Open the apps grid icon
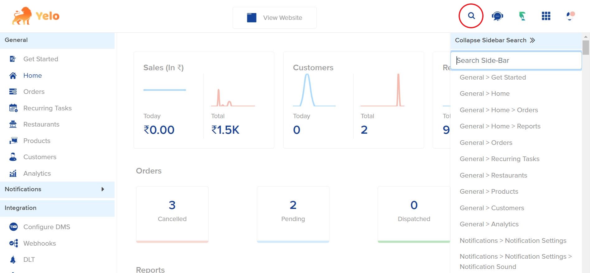This screenshot has height=273, width=590. (x=546, y=16)
